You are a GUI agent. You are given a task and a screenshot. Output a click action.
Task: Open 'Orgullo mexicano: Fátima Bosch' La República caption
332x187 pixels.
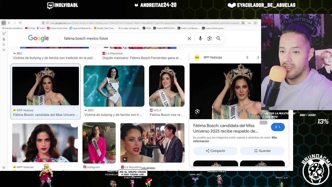point(142,58)
